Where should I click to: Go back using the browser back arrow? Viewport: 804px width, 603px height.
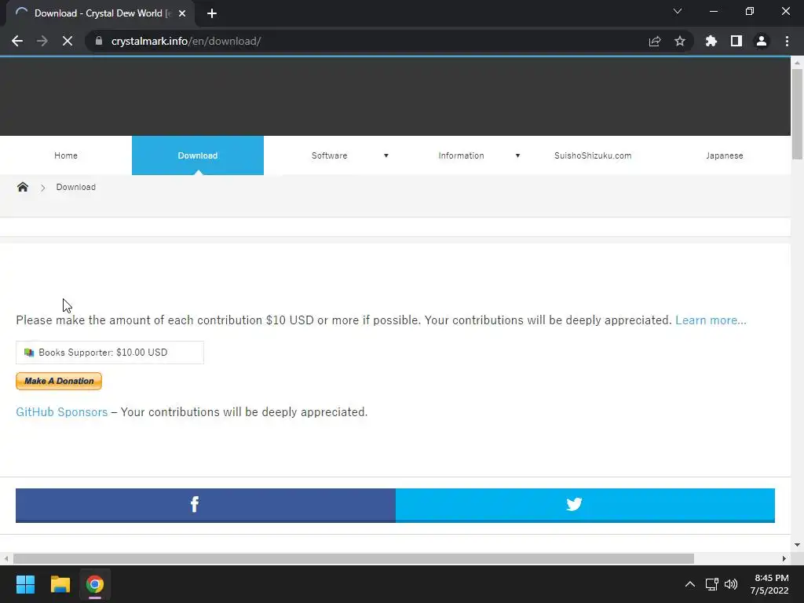[x=17, y=41]
